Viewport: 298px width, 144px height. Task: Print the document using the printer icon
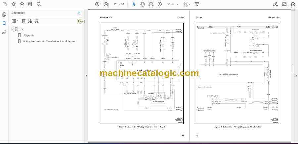(x=30, y=4)
